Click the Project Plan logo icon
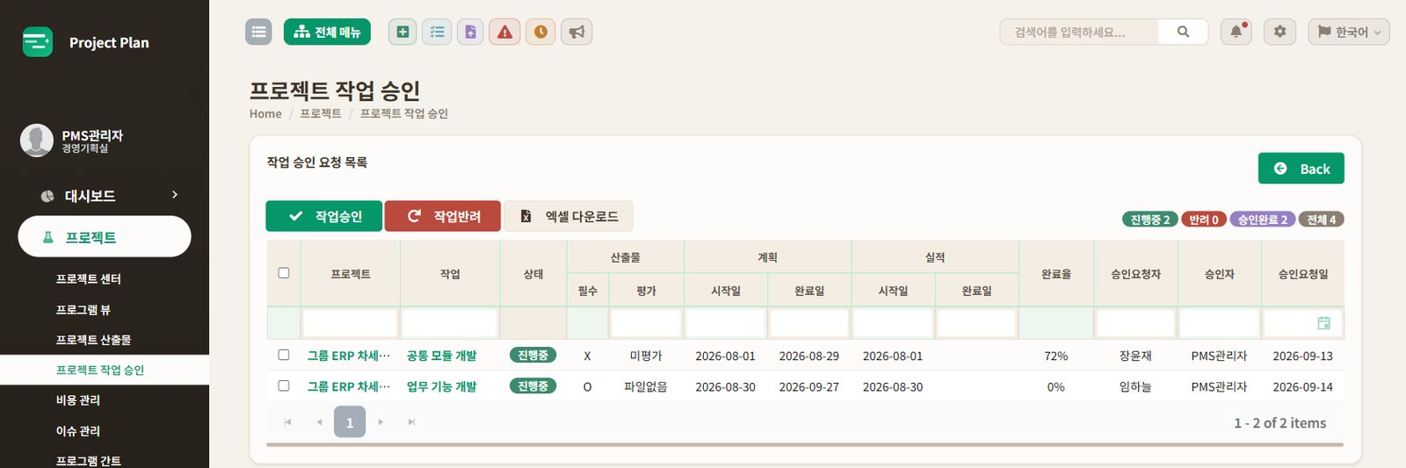The image size is (1406, 468). (x=38, y=41)
